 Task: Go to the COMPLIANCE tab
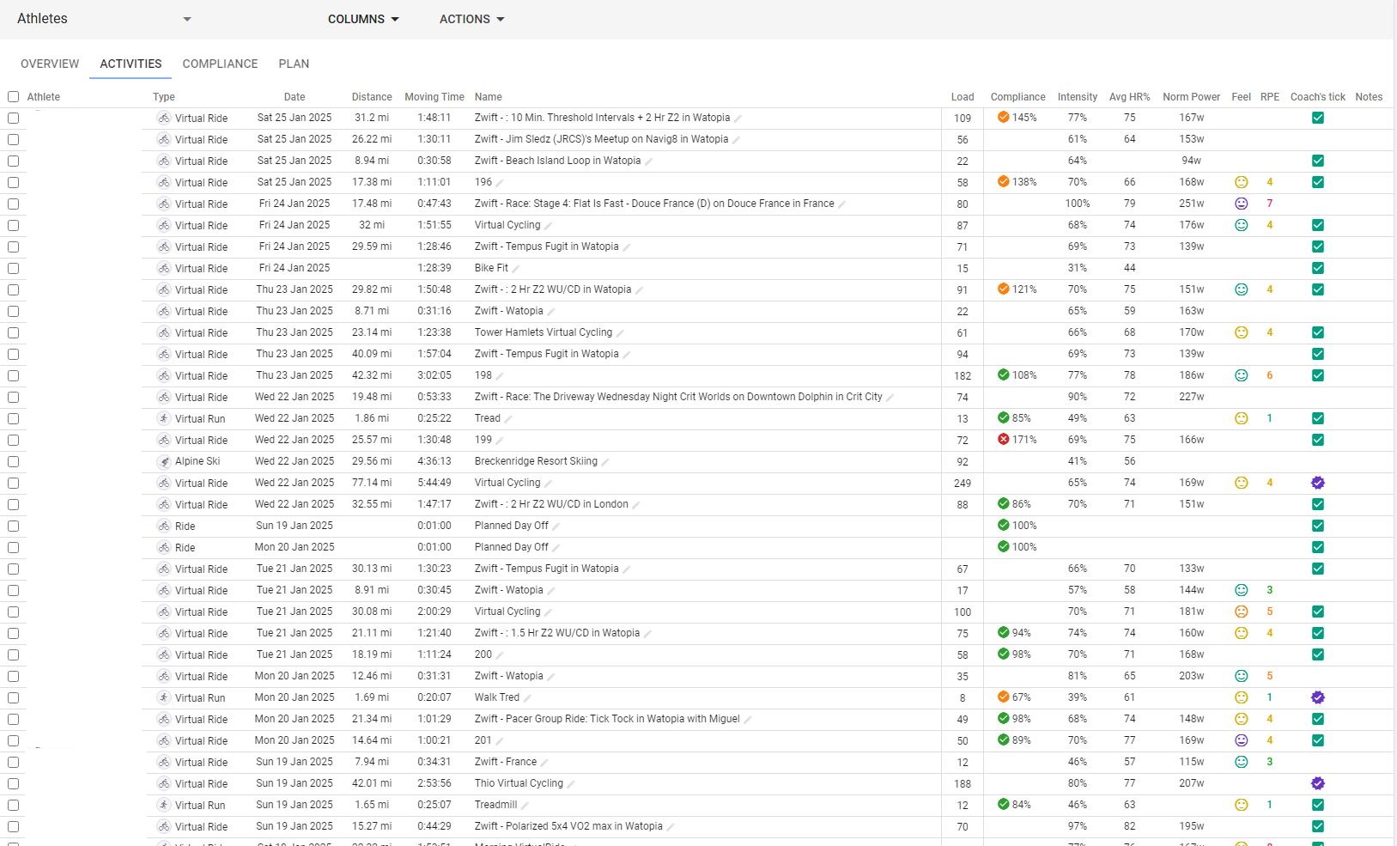[x=220, y=64]
